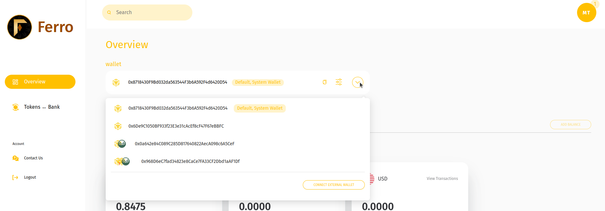Image resolution: width=605 pixels, height=211 pixels.
Task: Click wallet icon beside 0x968D6eC7 address
Action: coord(122,161)
